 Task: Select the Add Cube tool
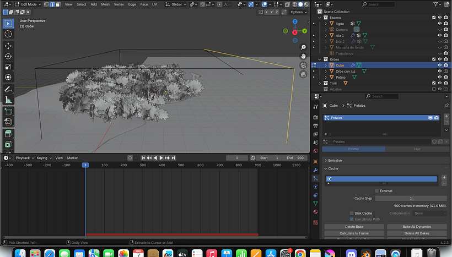[8, 112]
